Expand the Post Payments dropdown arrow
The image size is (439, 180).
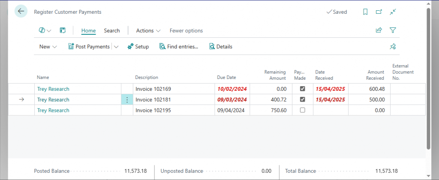coord(116,47)
